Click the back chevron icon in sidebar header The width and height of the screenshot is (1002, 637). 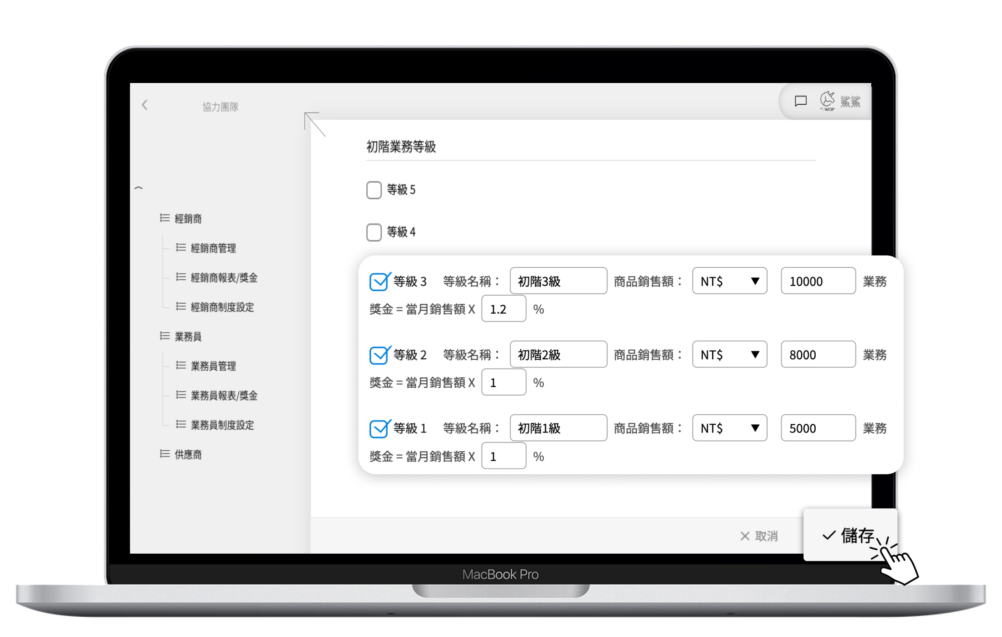tap(144, 105)
